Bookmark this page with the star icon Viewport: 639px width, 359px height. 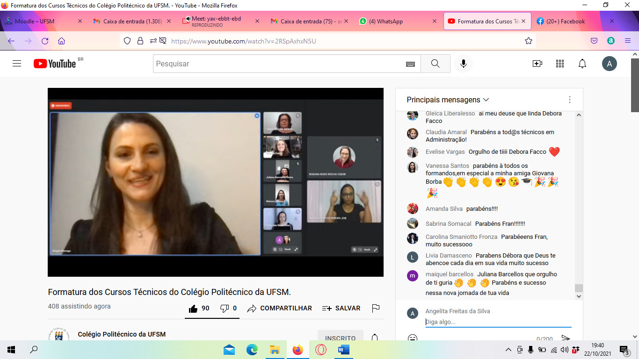tap(529, 41)
